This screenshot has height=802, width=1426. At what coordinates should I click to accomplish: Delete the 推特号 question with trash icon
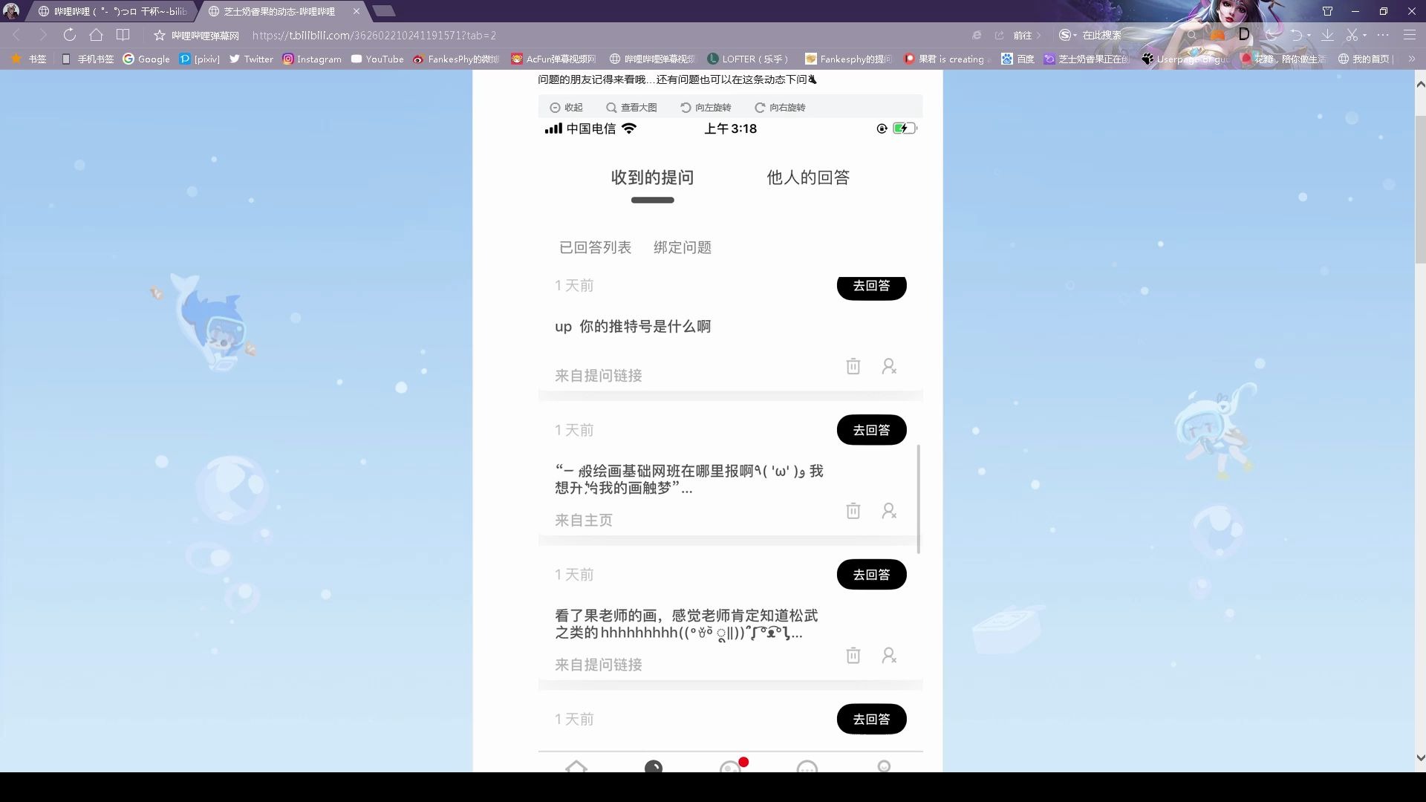(853, 366)
